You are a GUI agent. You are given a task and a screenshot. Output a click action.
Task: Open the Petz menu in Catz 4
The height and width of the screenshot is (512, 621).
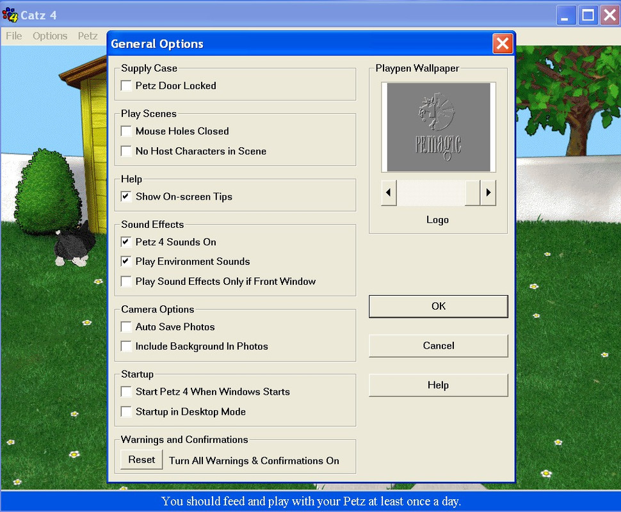point(88,36)
